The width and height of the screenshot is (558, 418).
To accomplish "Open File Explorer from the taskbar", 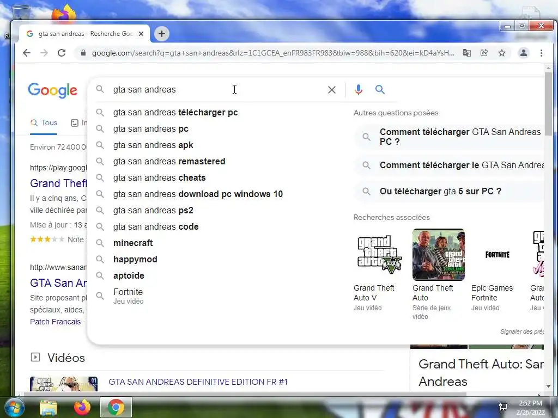I will 48,408.
